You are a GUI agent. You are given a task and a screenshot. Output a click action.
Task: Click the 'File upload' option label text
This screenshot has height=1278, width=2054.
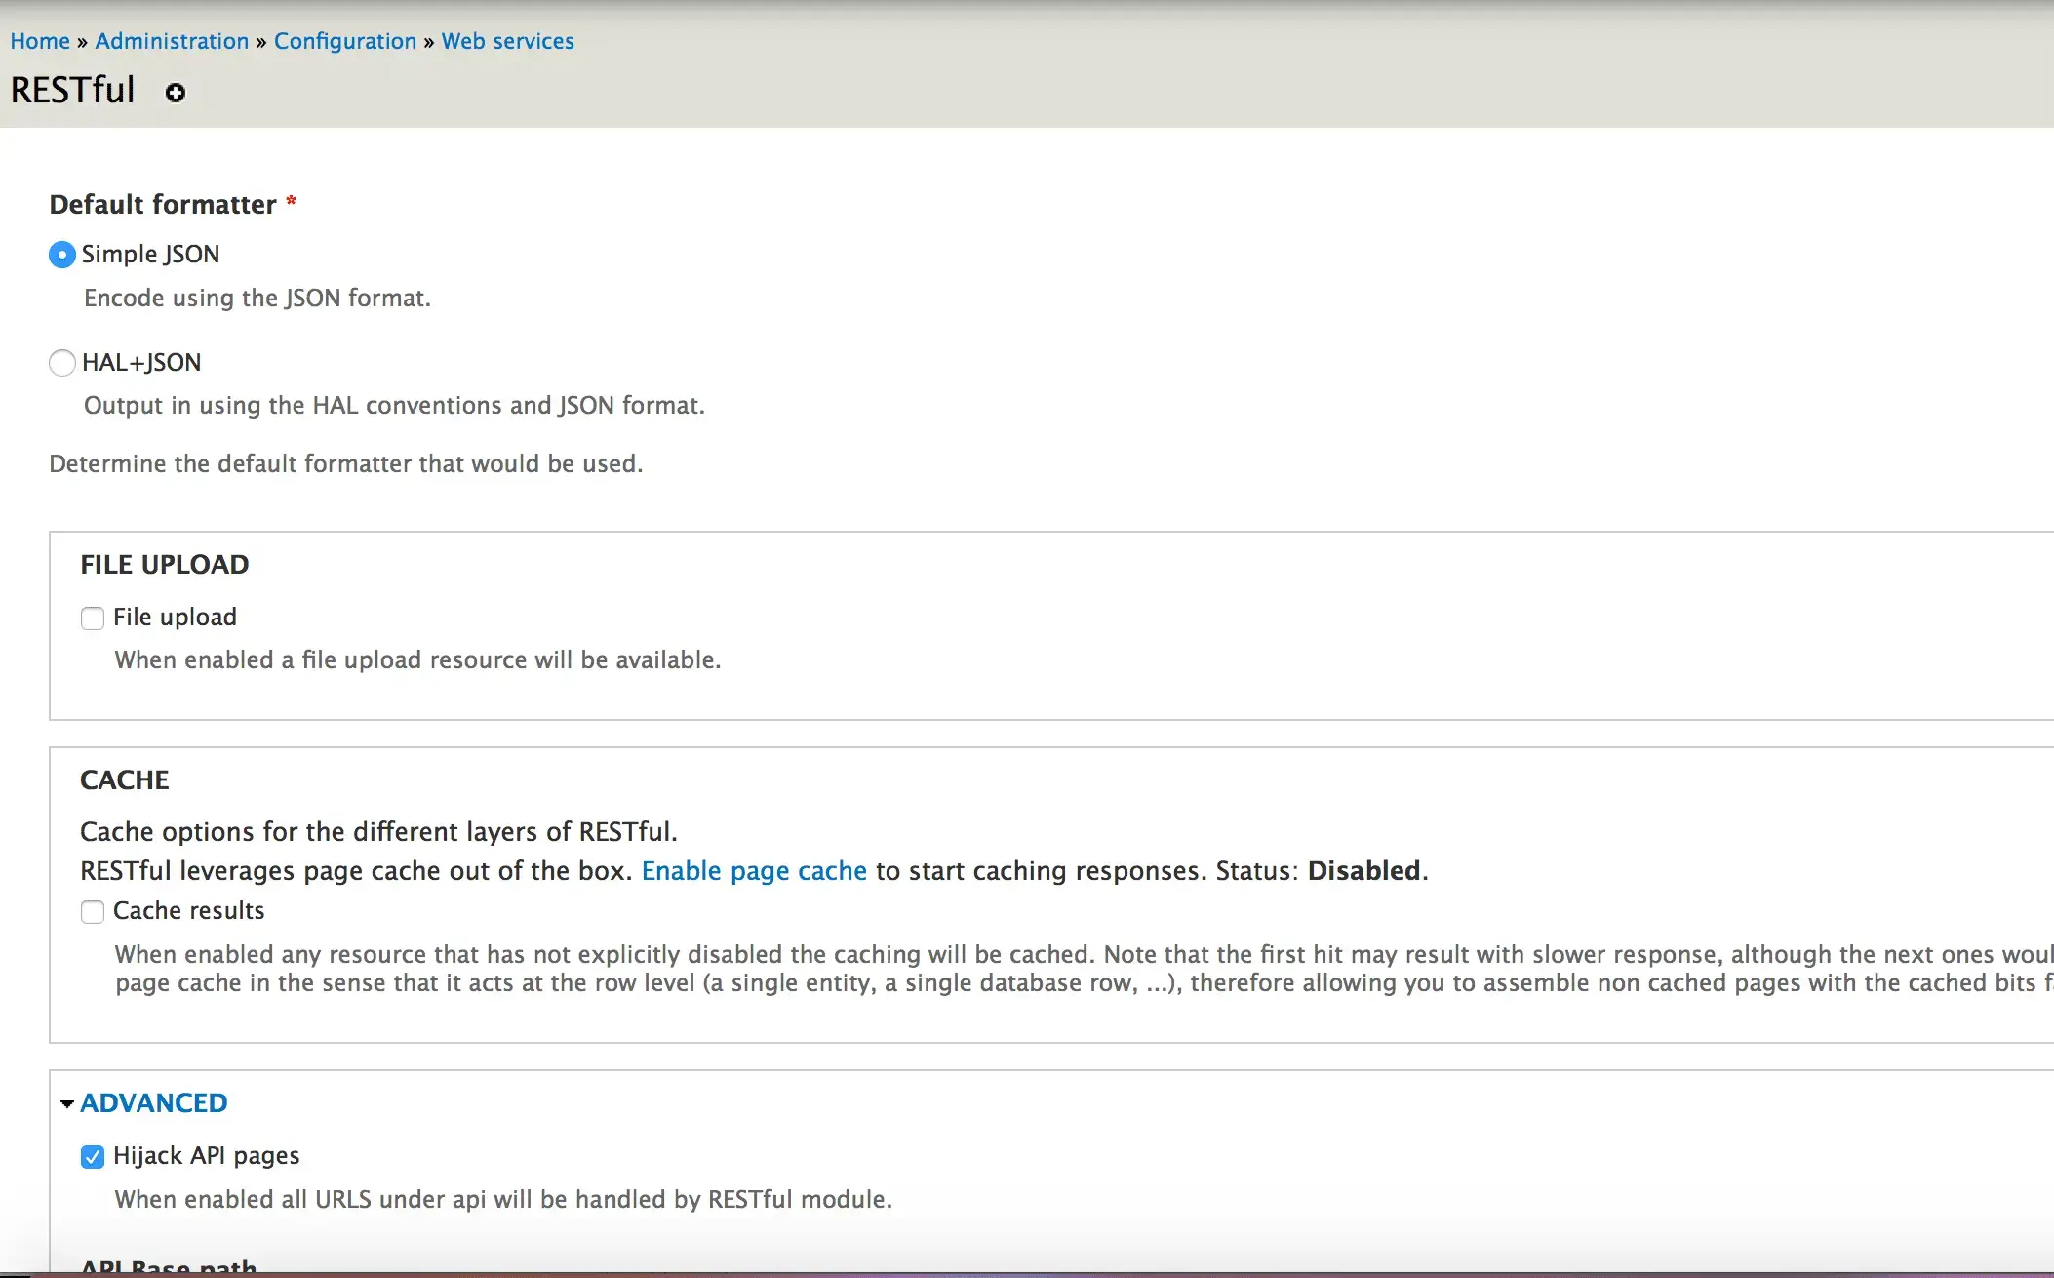(x=175, y=617)
